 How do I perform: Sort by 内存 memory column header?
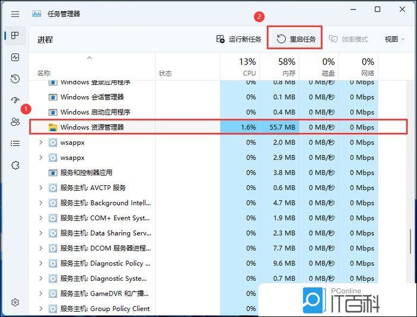point(279,66)
